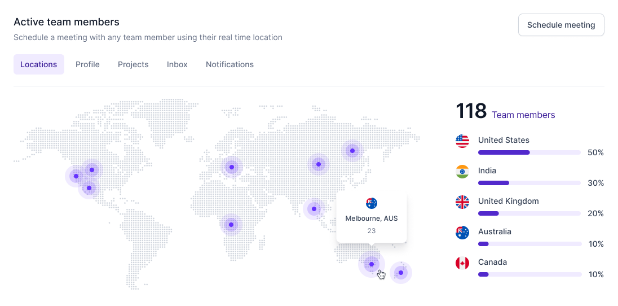Click the Schedule meeting button
618x306 pixels.
pyautogui.click(x=561, y=25)
